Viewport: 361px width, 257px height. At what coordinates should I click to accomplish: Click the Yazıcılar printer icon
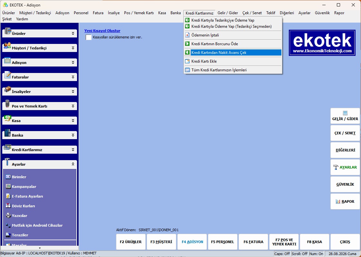click(x=8, y=216)
